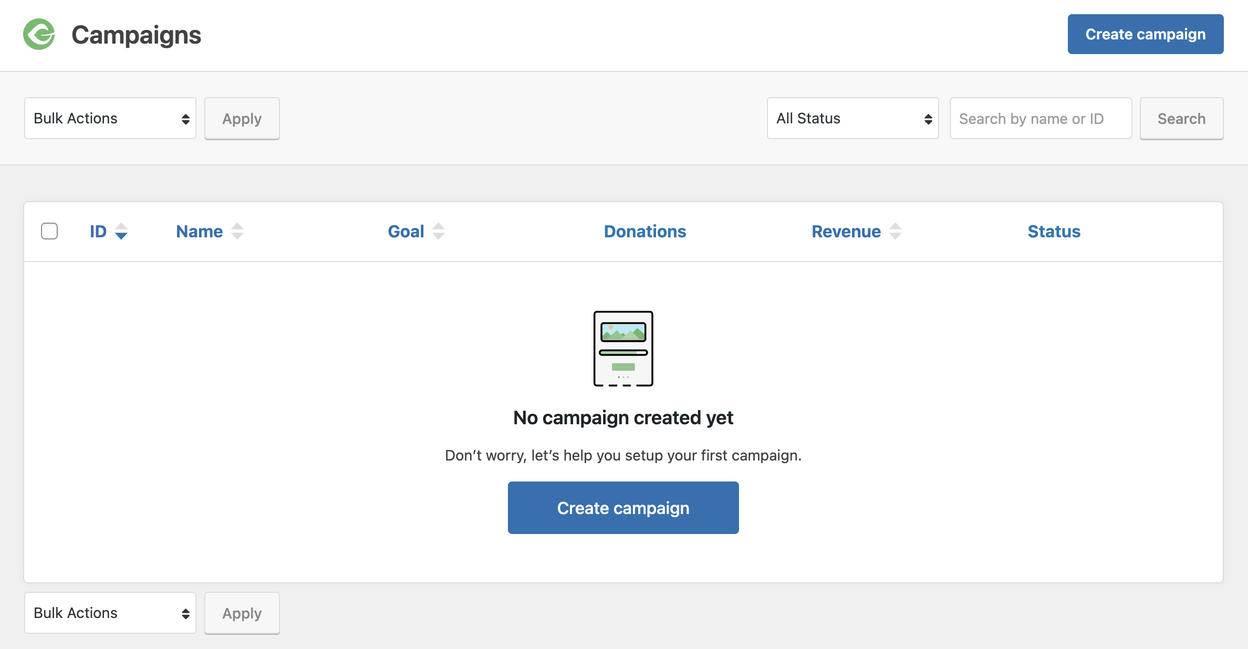Click the Campaigns page title
This screenshot has width=1248, height=649.
click(137, 35)
